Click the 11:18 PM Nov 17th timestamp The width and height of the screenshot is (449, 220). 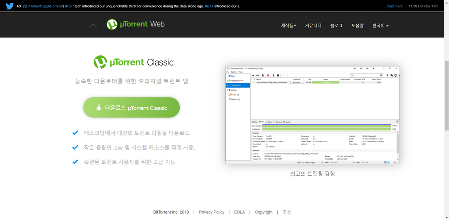point(423,6)
